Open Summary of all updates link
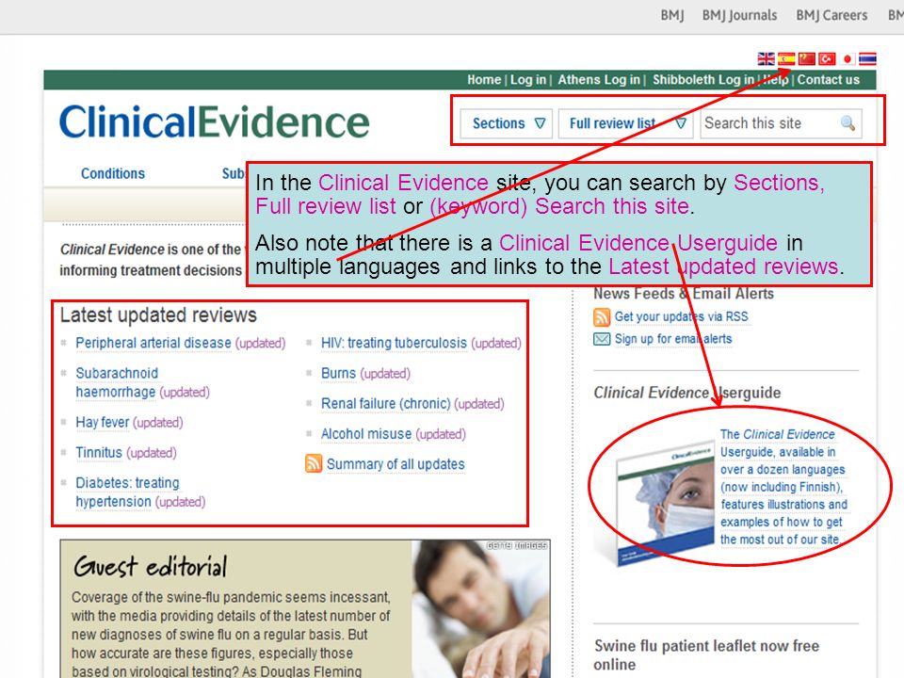This screenshot has height=678, width=904. coord(395,464)
